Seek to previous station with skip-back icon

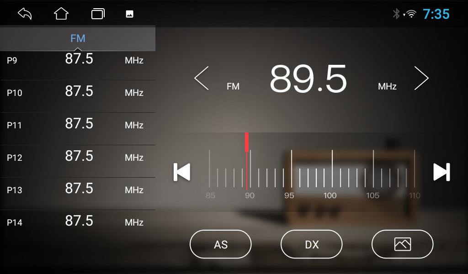click(x=182, y=172)
